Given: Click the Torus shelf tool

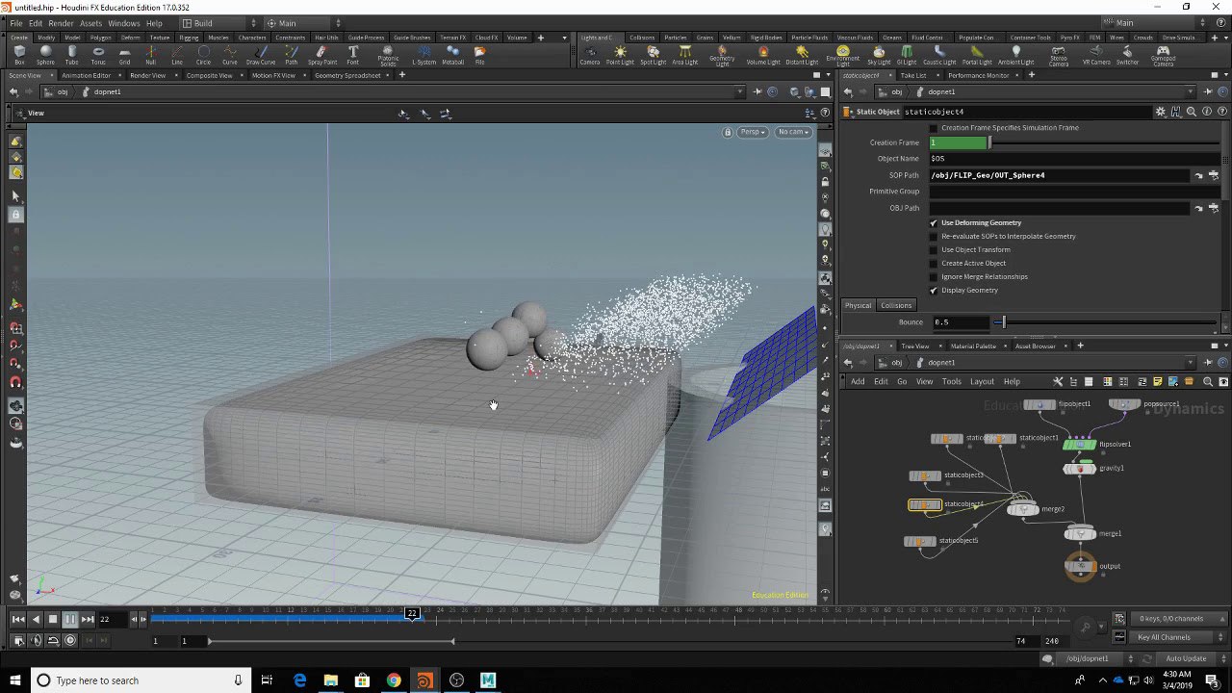Looking at the screenshot, I should [98, 54].
